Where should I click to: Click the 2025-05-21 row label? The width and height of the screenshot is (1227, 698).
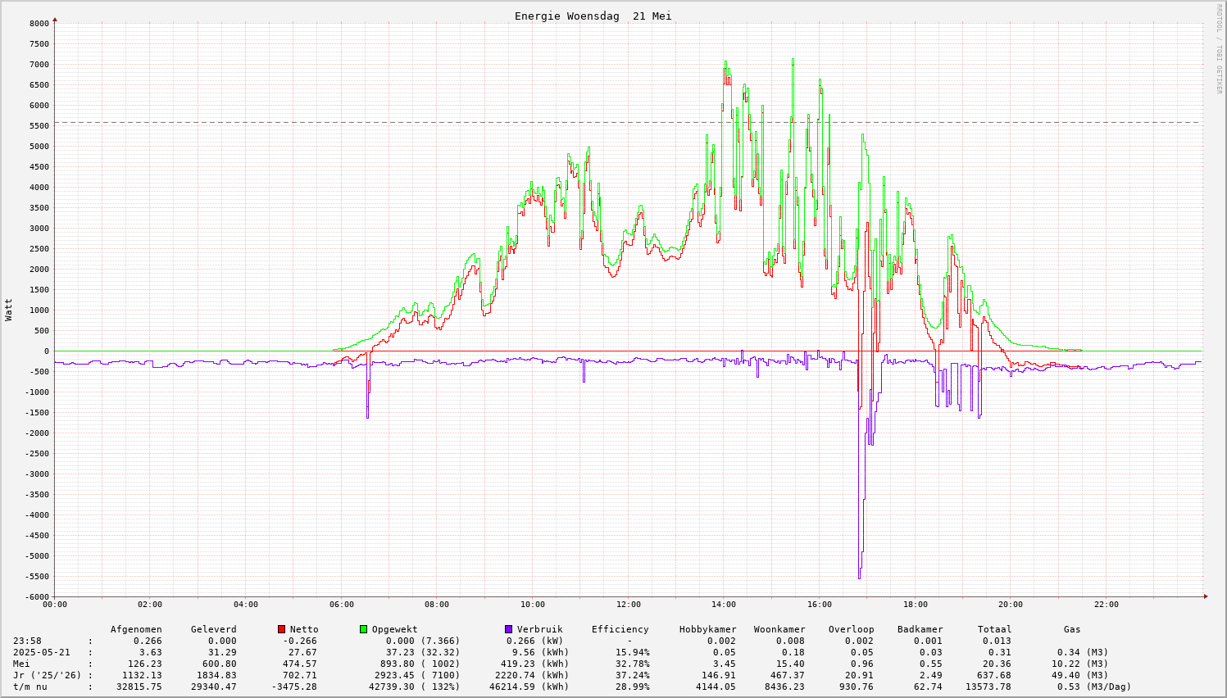click(x=41, y=652)
